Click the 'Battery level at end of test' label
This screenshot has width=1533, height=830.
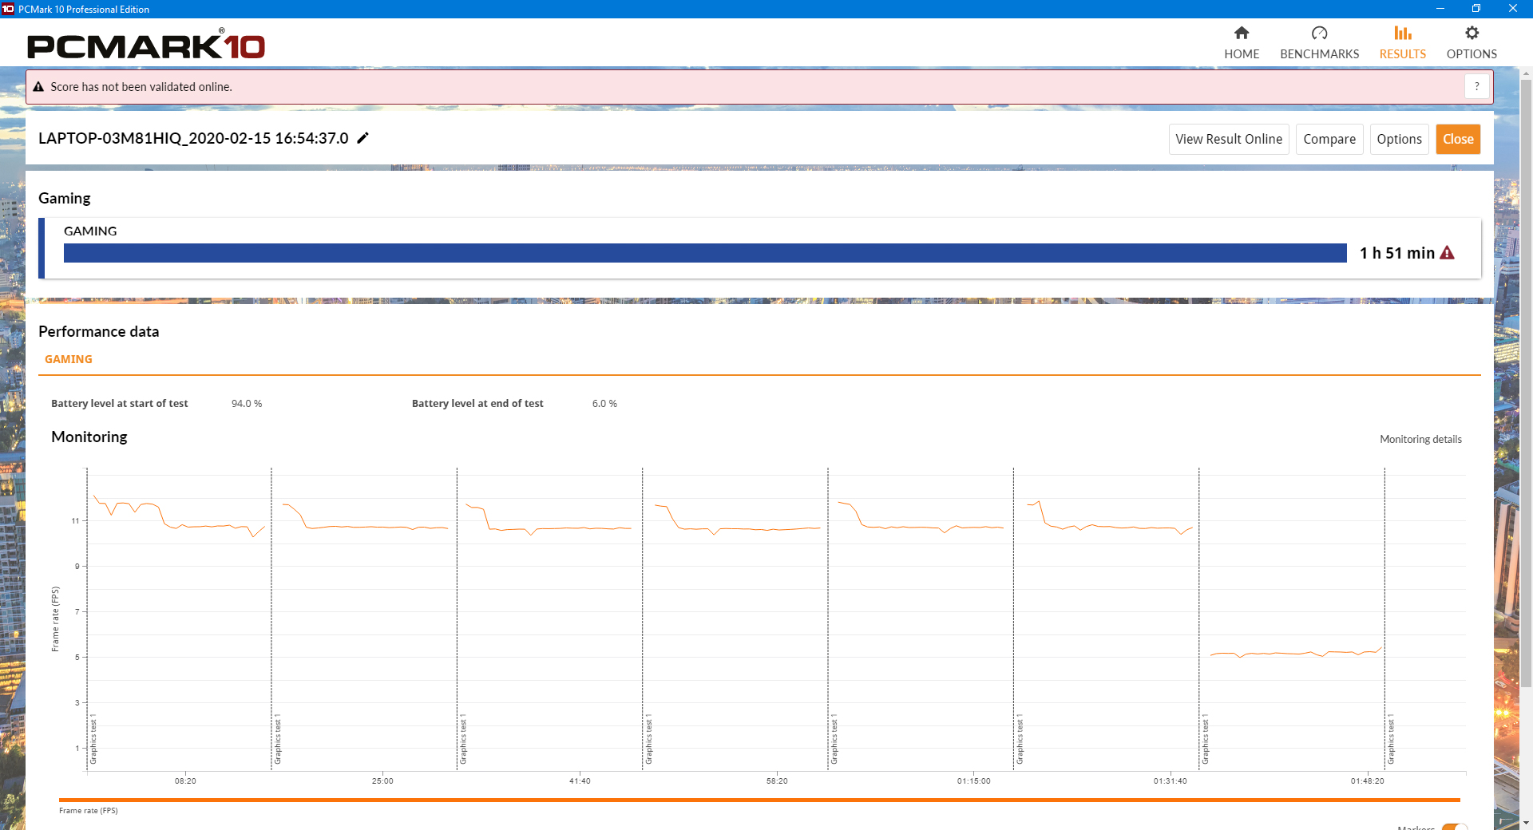477,404
